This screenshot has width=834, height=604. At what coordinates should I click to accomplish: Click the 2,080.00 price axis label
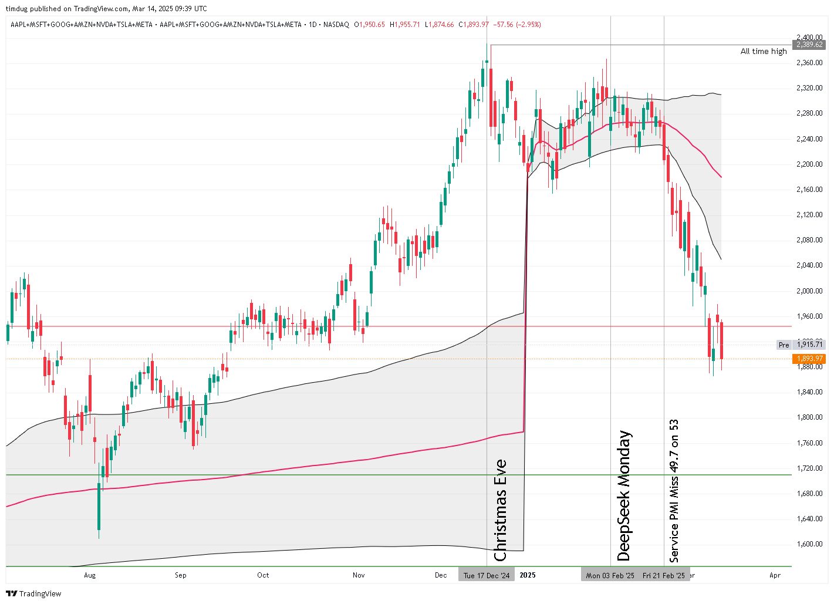[809, 240]
